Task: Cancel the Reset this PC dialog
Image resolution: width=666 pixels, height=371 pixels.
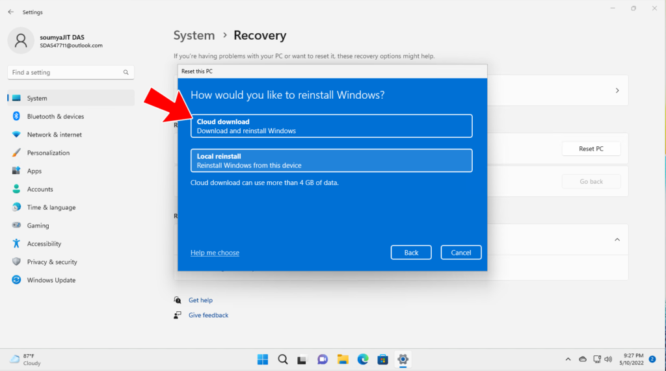Action: (461, 253)
